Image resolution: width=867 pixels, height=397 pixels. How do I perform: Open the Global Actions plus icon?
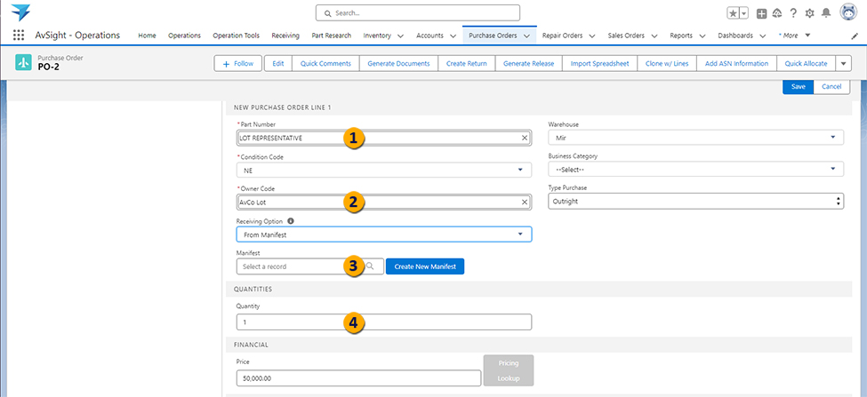(x=762, y=13)
